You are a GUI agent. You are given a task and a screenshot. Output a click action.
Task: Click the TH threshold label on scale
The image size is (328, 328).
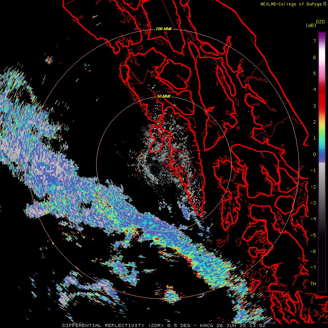click(313, 284)
